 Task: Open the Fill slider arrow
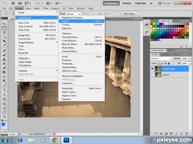[189, 63]
